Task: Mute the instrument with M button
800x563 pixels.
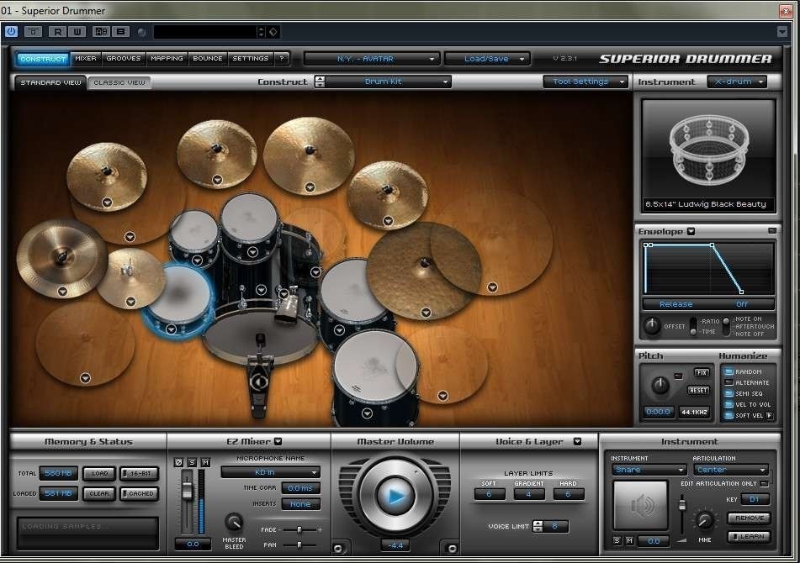Action: (629, 540)
